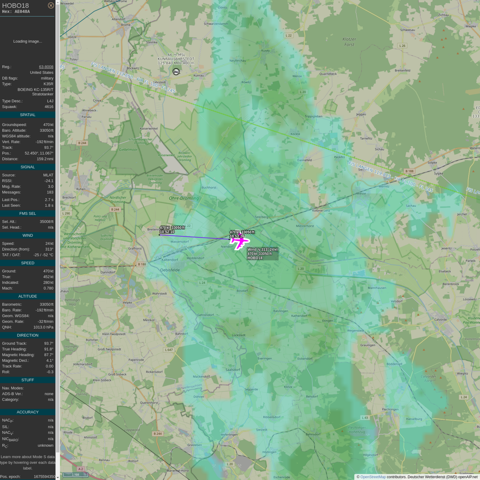This screenshot has height=480, width=480.
Task: Click the L 22 road marker near Kusey
Action: pos(289,35)
